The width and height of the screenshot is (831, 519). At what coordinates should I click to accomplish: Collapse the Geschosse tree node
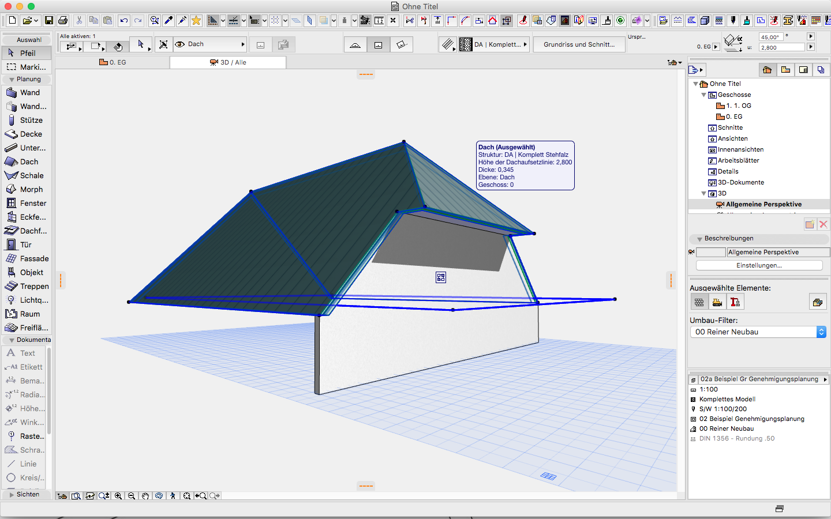click(x=703, y=95)
